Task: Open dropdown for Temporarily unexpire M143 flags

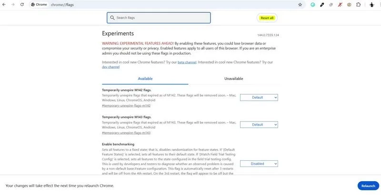Action: 259,125
